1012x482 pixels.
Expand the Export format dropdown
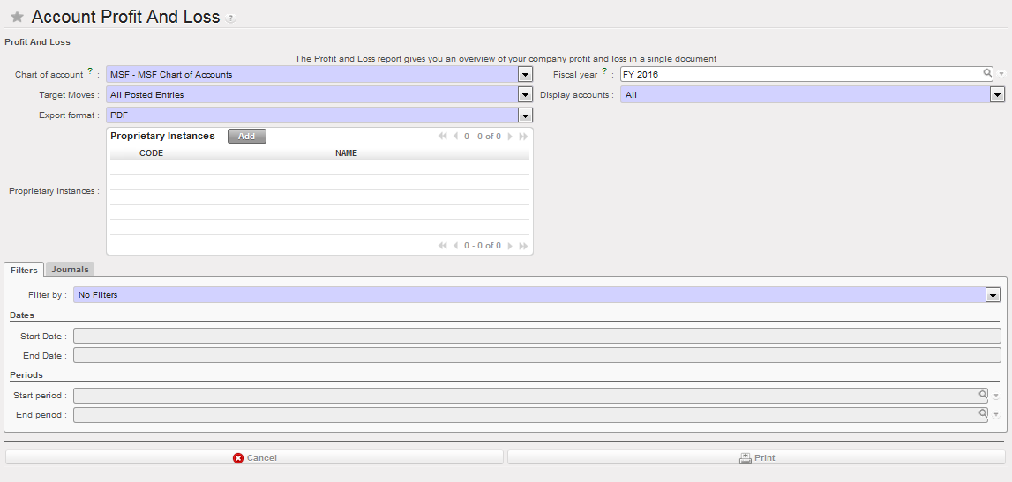[x=525, y=115]
